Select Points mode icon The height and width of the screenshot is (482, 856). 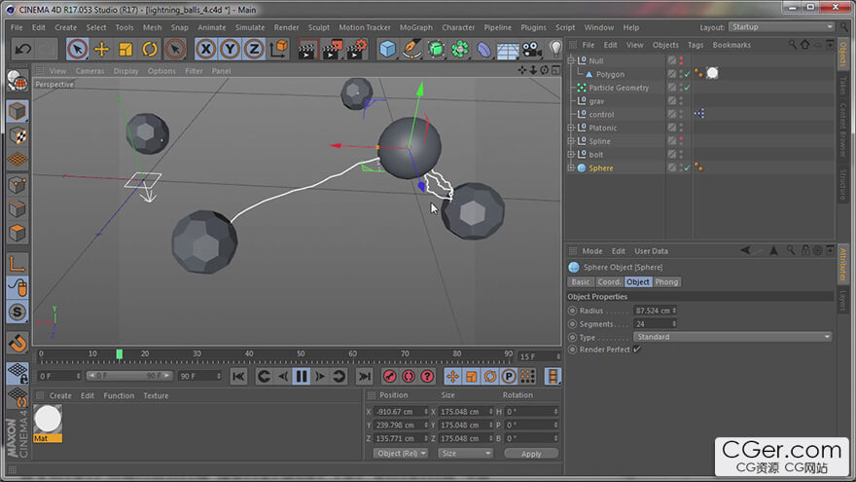18,185
